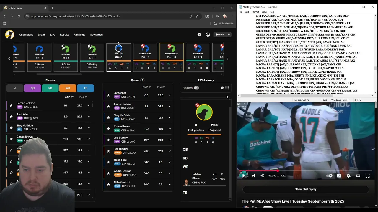Open News feed nav tab
This screenshot has width=378, height=212.
coord(96,35)
